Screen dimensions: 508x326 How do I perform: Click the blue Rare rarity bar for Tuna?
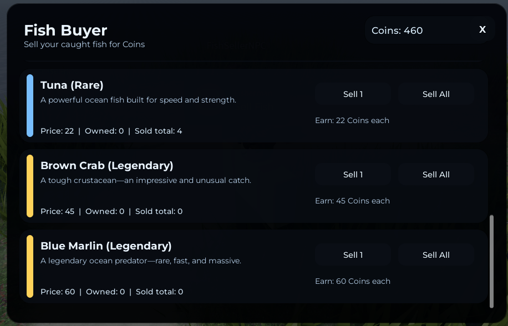[x=30, y=106]
